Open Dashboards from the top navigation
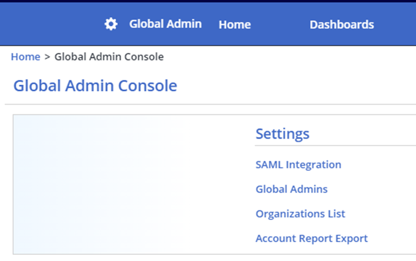 pos(341,24)
